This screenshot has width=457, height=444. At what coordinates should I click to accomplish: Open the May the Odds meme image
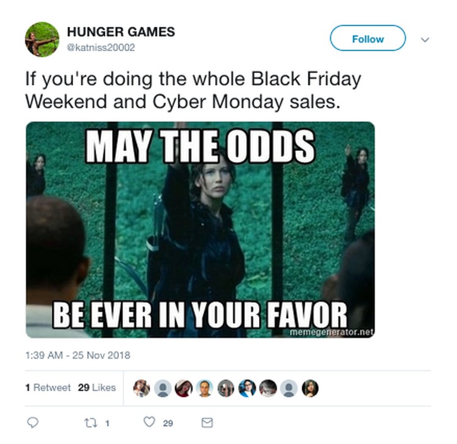[x=200, y=230]
